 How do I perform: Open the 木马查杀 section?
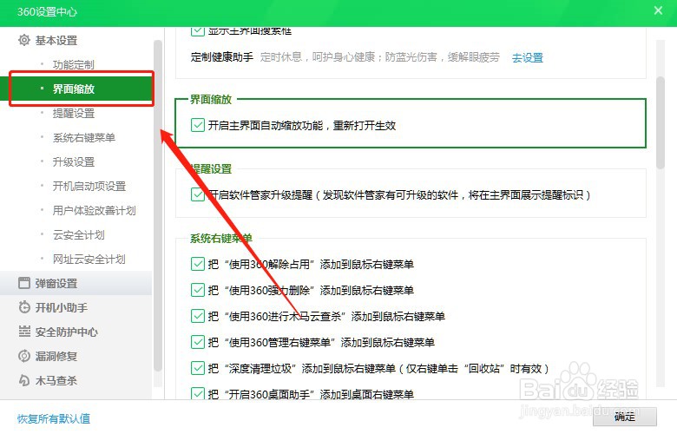point(56,380)
